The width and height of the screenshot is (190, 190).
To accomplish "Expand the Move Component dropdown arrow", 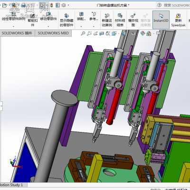I will click(x=48, y=26).
